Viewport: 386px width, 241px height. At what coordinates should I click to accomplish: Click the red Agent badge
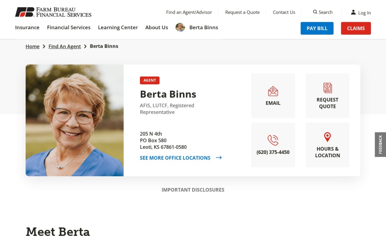[150, 80]
